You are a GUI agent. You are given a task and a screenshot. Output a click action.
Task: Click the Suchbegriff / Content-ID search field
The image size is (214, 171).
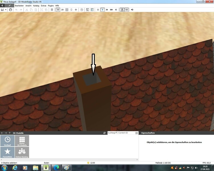coord(120,133)
